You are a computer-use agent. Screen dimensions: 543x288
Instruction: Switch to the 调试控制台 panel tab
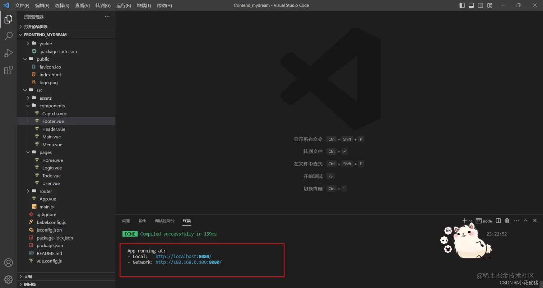point(164,221)
